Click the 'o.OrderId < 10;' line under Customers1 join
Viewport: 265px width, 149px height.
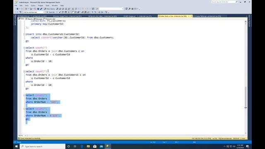[42, 85]
